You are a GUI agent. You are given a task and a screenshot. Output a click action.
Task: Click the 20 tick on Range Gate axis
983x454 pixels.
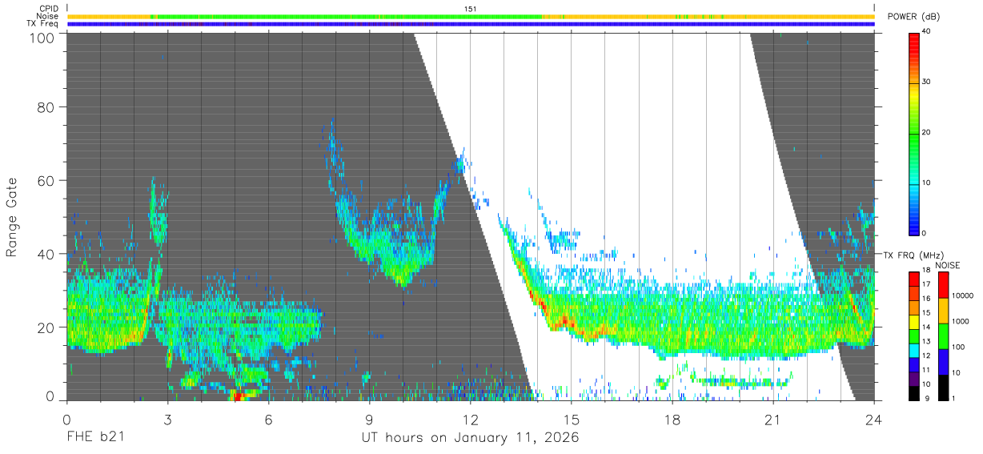pos(46,327)
